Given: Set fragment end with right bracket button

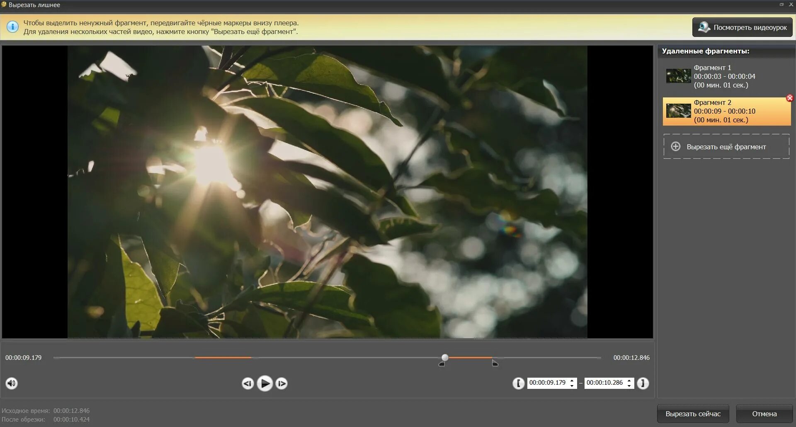Looking at the screenshot, I should click(x=643, y=383).
